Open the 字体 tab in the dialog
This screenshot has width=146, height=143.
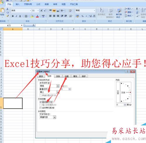click(58, 76)
